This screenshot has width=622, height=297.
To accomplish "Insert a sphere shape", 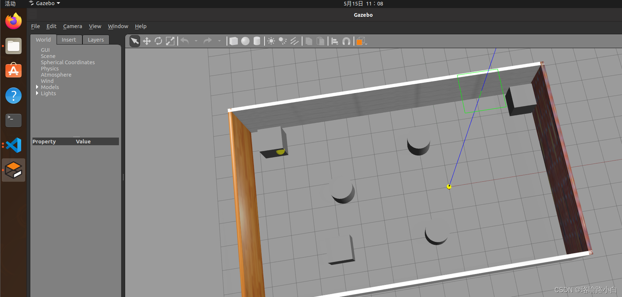I will click(246, 41).
